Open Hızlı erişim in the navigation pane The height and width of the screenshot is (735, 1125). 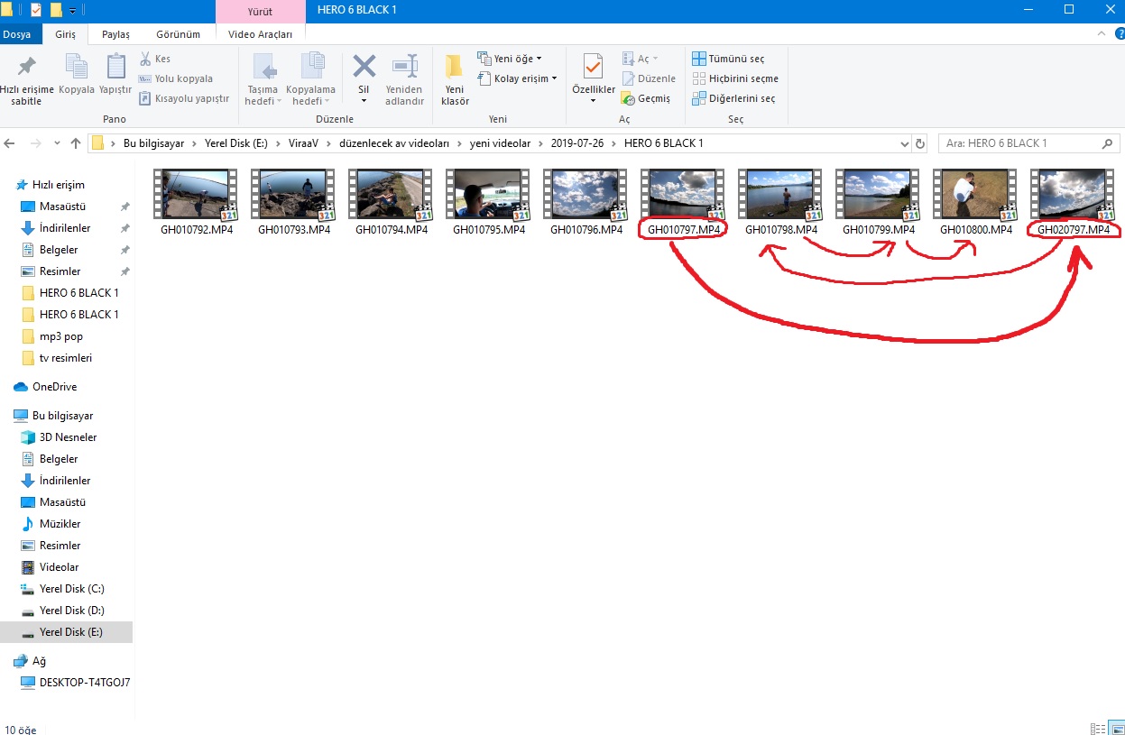[58, 185]
